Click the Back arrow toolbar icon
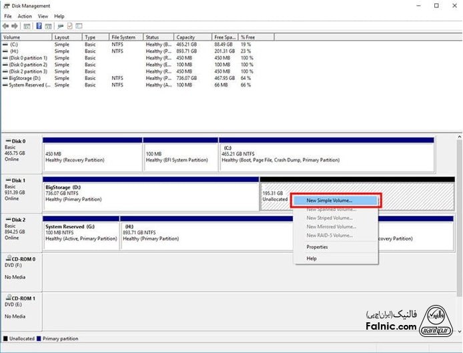This screenshot has height=353, width=463. [x=7, y=26]
